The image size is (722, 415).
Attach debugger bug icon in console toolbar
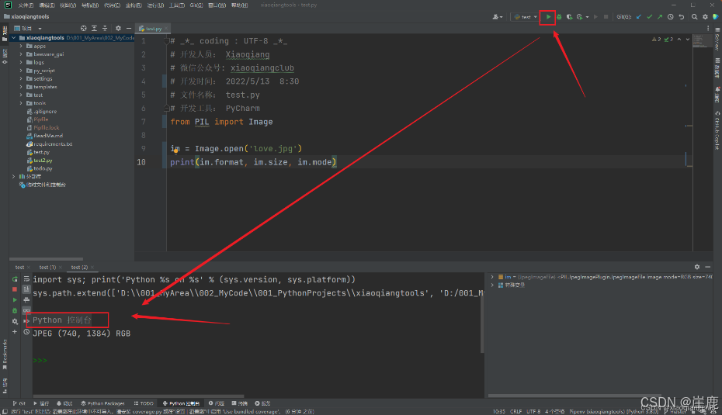[15, 310]
